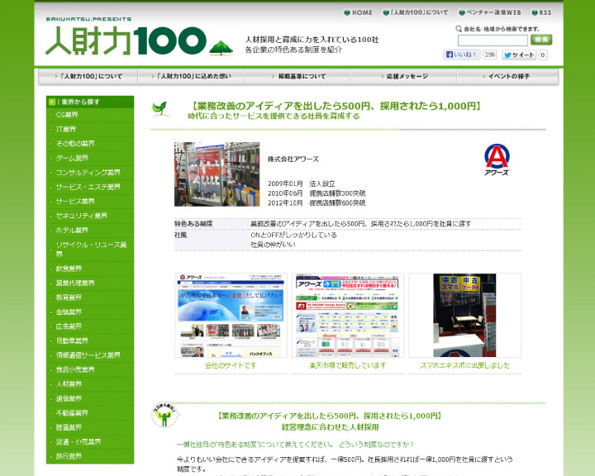
Task: Click the 会社のサイトです caption
Action: pyautogui.click(x=231, y=365)
